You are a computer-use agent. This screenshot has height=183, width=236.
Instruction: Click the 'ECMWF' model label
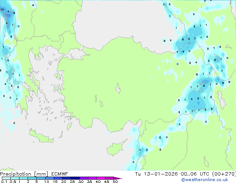point(60,174)
